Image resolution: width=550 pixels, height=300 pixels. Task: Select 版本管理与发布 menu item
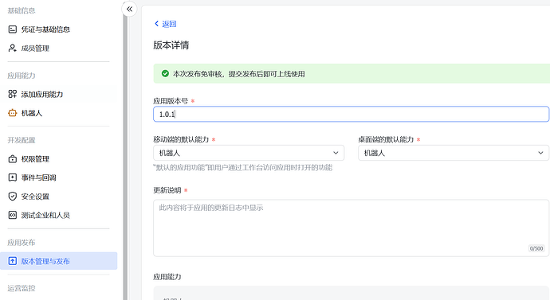[x=58, y=261]
